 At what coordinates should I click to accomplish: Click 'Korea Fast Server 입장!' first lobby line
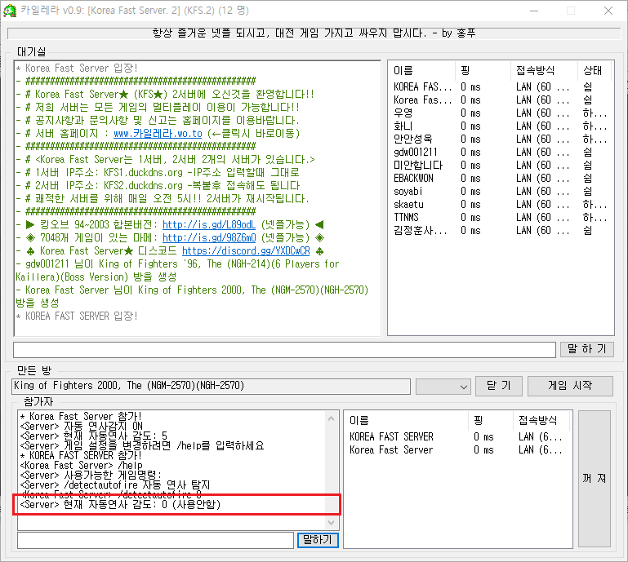click(77, 69)
